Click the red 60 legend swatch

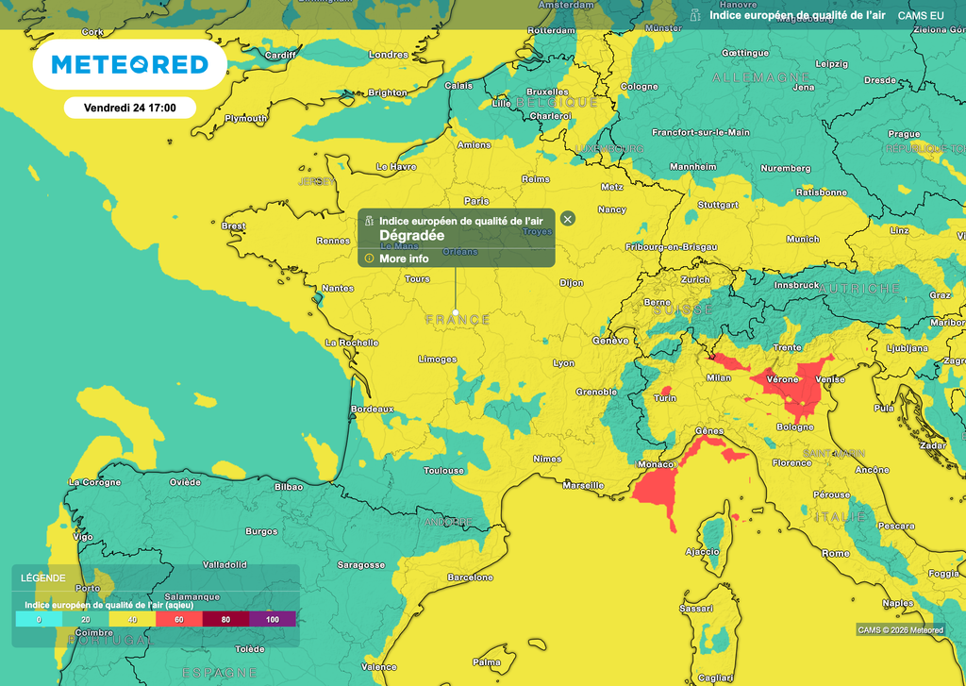point(178,619)
